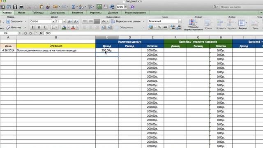Click the Условное форматирование button
This screenshot has width=263, height=148.
(193, 25)
